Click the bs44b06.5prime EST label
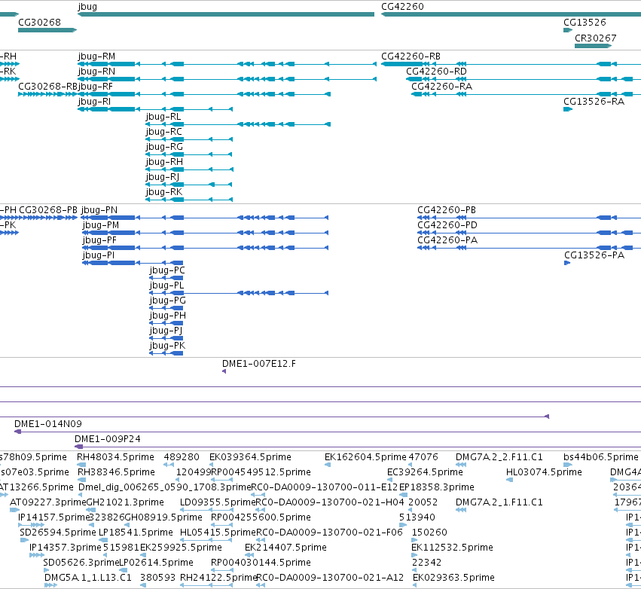Screen dimensions: 641x589 (600, 457)
